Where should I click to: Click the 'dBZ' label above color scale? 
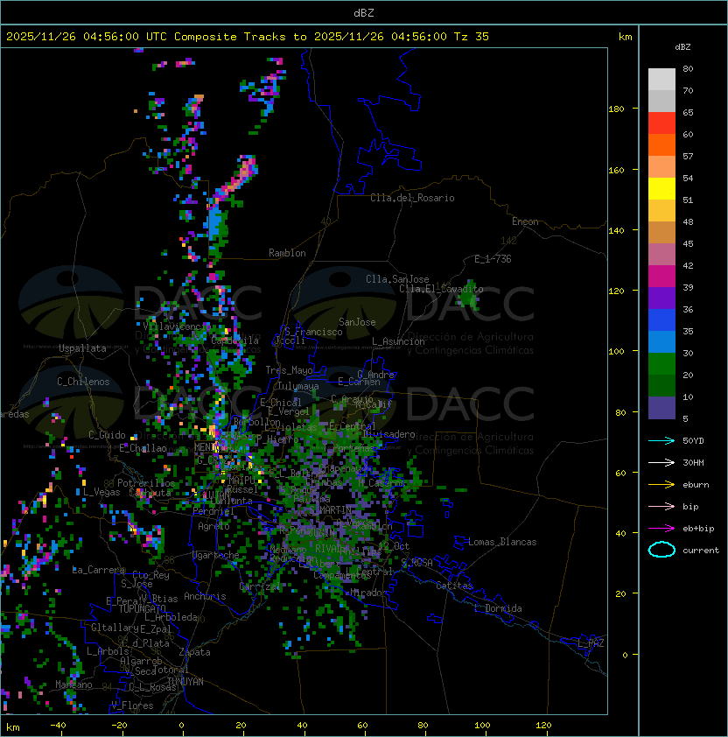coord(682,47)
